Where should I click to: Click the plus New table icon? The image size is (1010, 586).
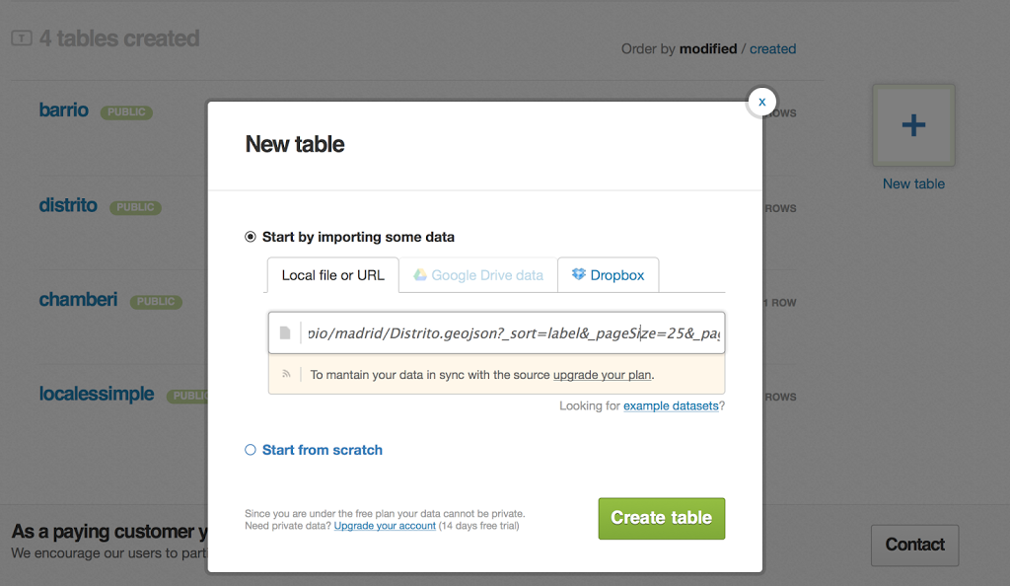pyautogui.click(x=913, y=125)
